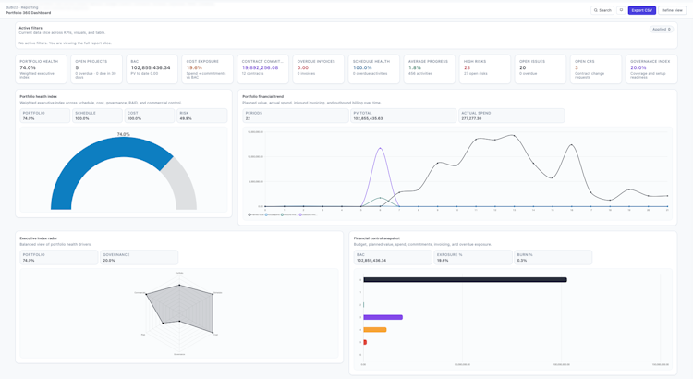Image resolution: width=693 pixels, height=379 pixels.
Task: Click the purple bar in Financial snapshot
Action: (383, 317)
